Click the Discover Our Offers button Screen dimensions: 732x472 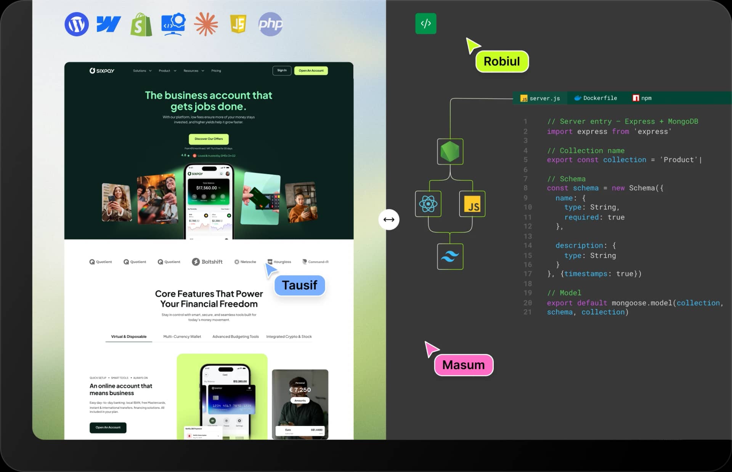coord(209,139)
